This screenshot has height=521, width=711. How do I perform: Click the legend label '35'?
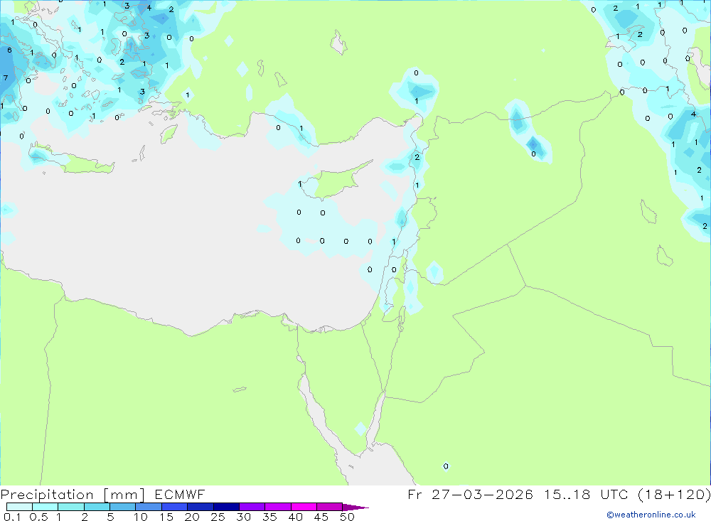(269, 517)
